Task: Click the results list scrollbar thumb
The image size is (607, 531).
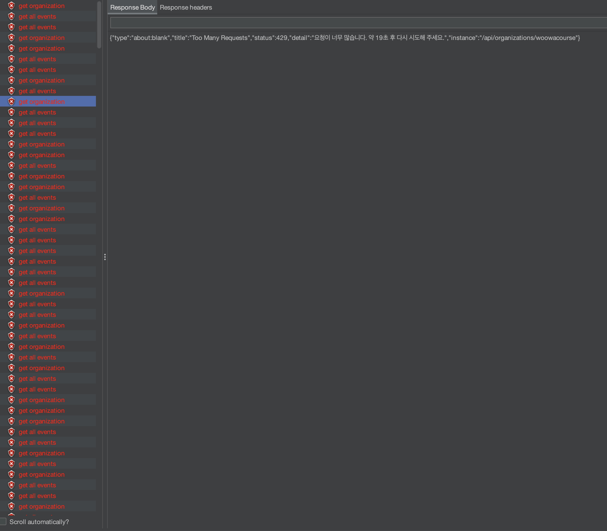Action: [x=99, y=25]
